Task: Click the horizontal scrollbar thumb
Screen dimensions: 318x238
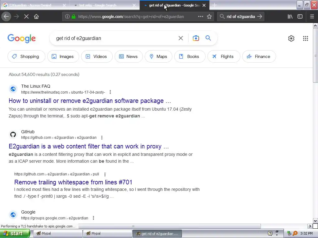Action: pyautogui.click(x=133, y=226)
